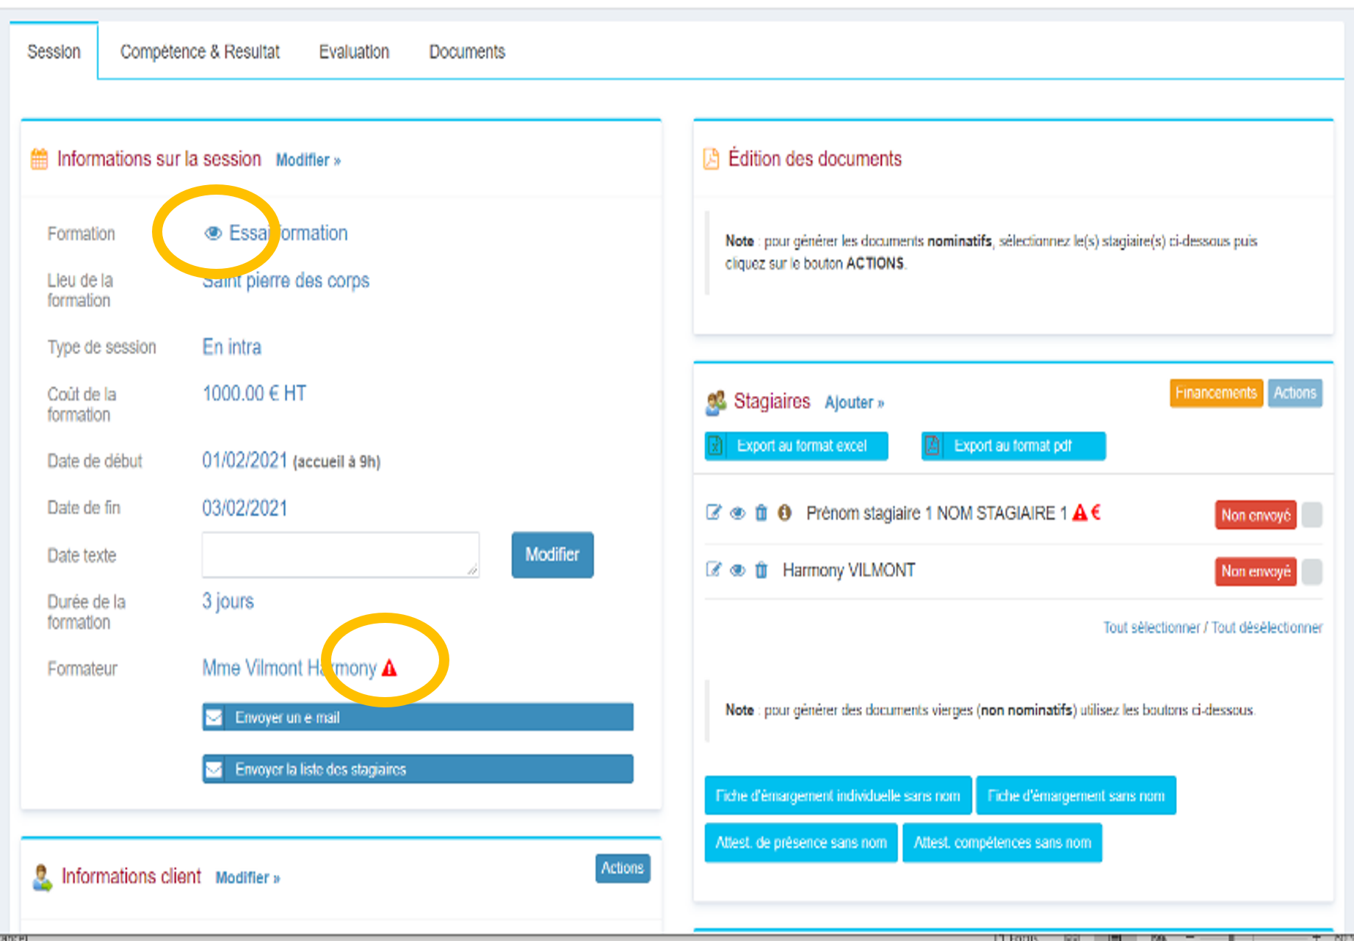View Harmony VILMONT with eye icon
1354x941 pixels.
[737, 571]
